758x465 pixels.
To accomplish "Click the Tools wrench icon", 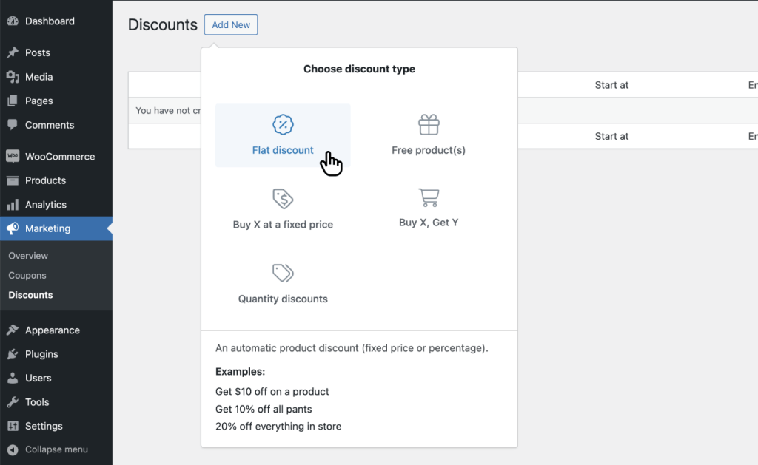I will click(x=13, y=402).
